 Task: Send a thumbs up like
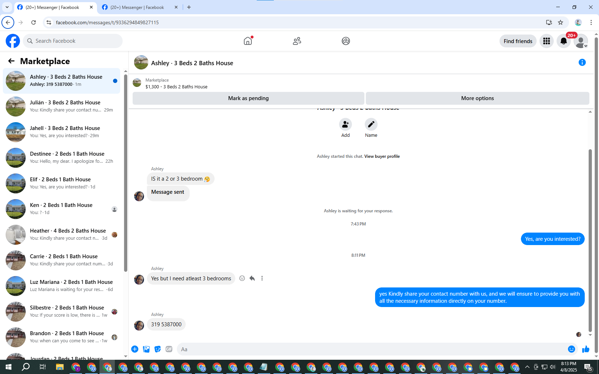point(586,349)
